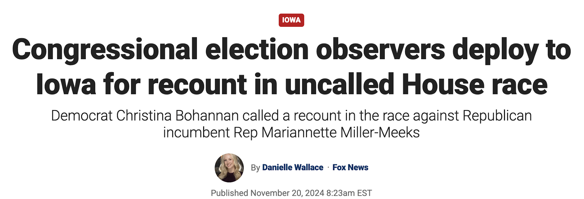Click the red IOWA category tag
This screenshot has height=199, width=584.
pyautogui.click(x=291, y=20)
